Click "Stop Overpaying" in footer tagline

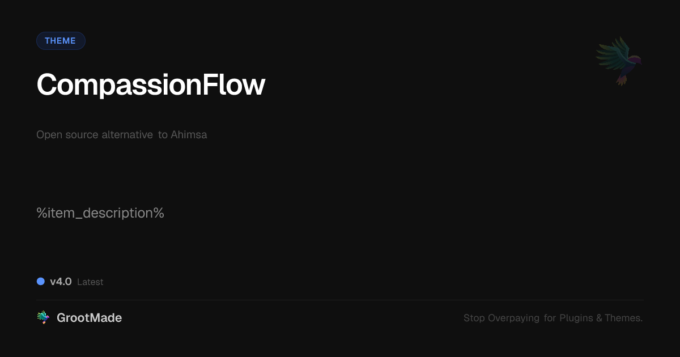(501, 318)
